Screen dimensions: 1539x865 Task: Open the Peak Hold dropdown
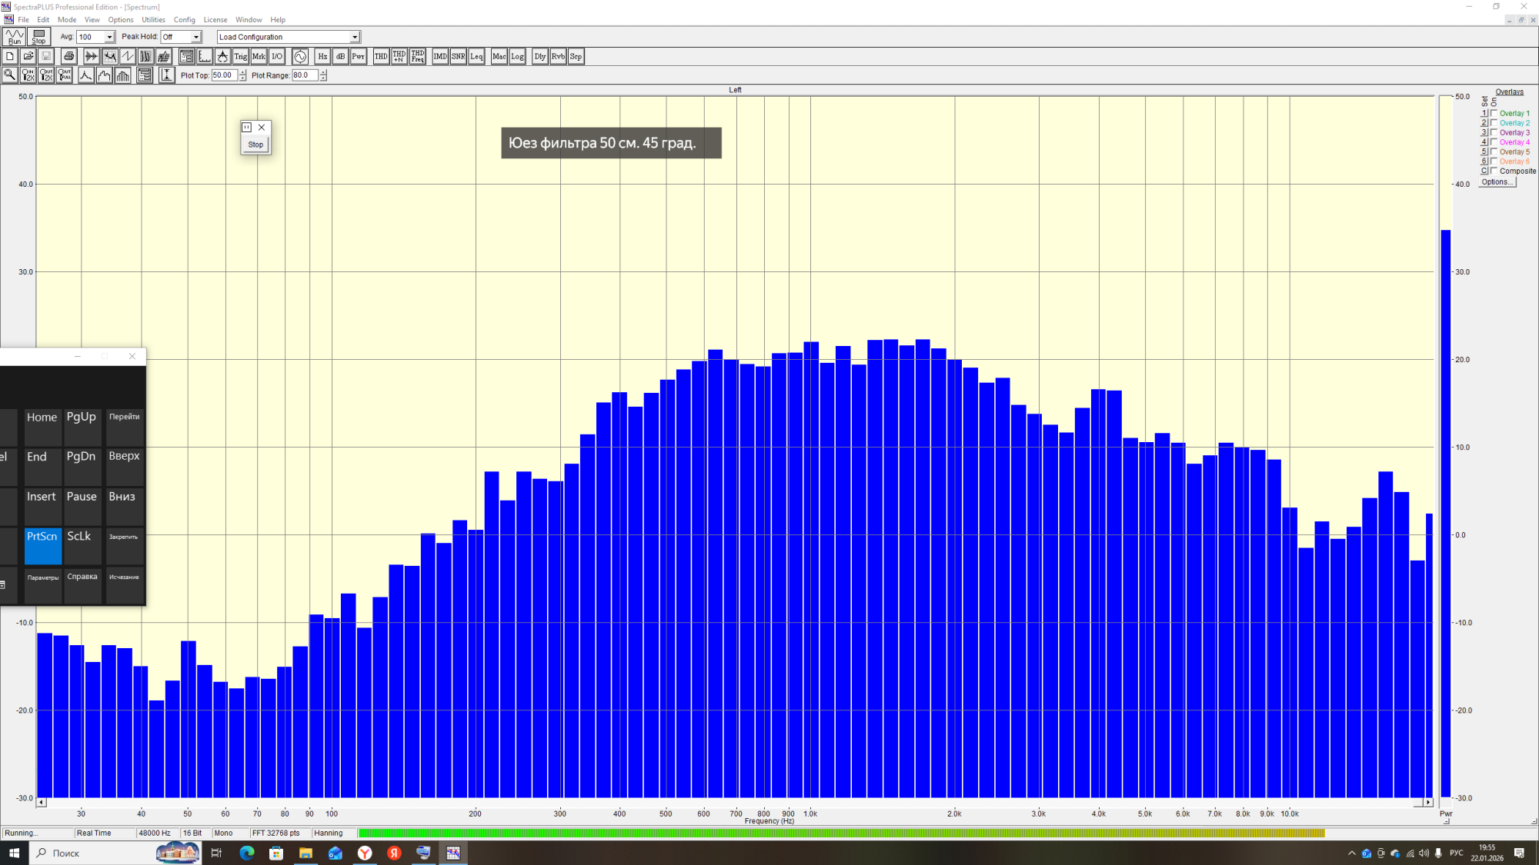[x=196, y=37]
